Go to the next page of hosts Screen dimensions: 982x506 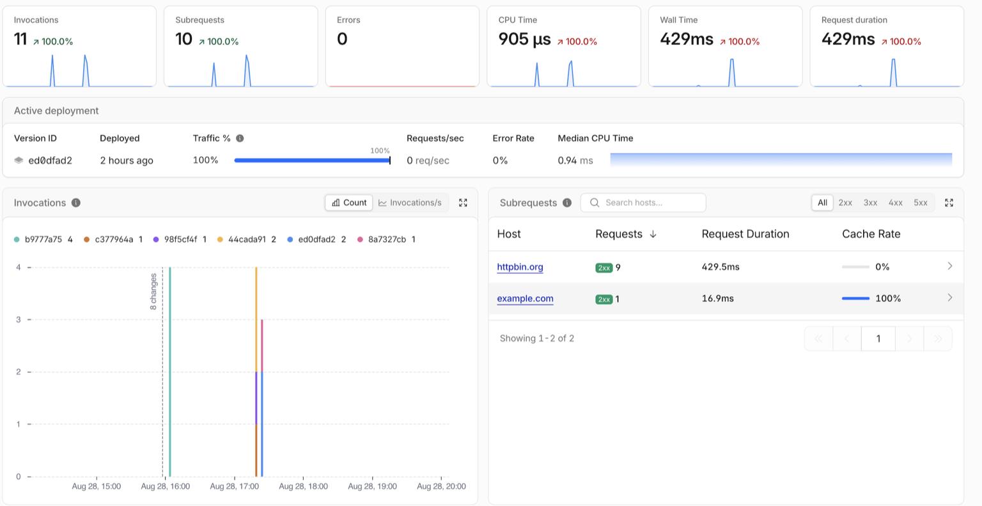coord(909,338)
